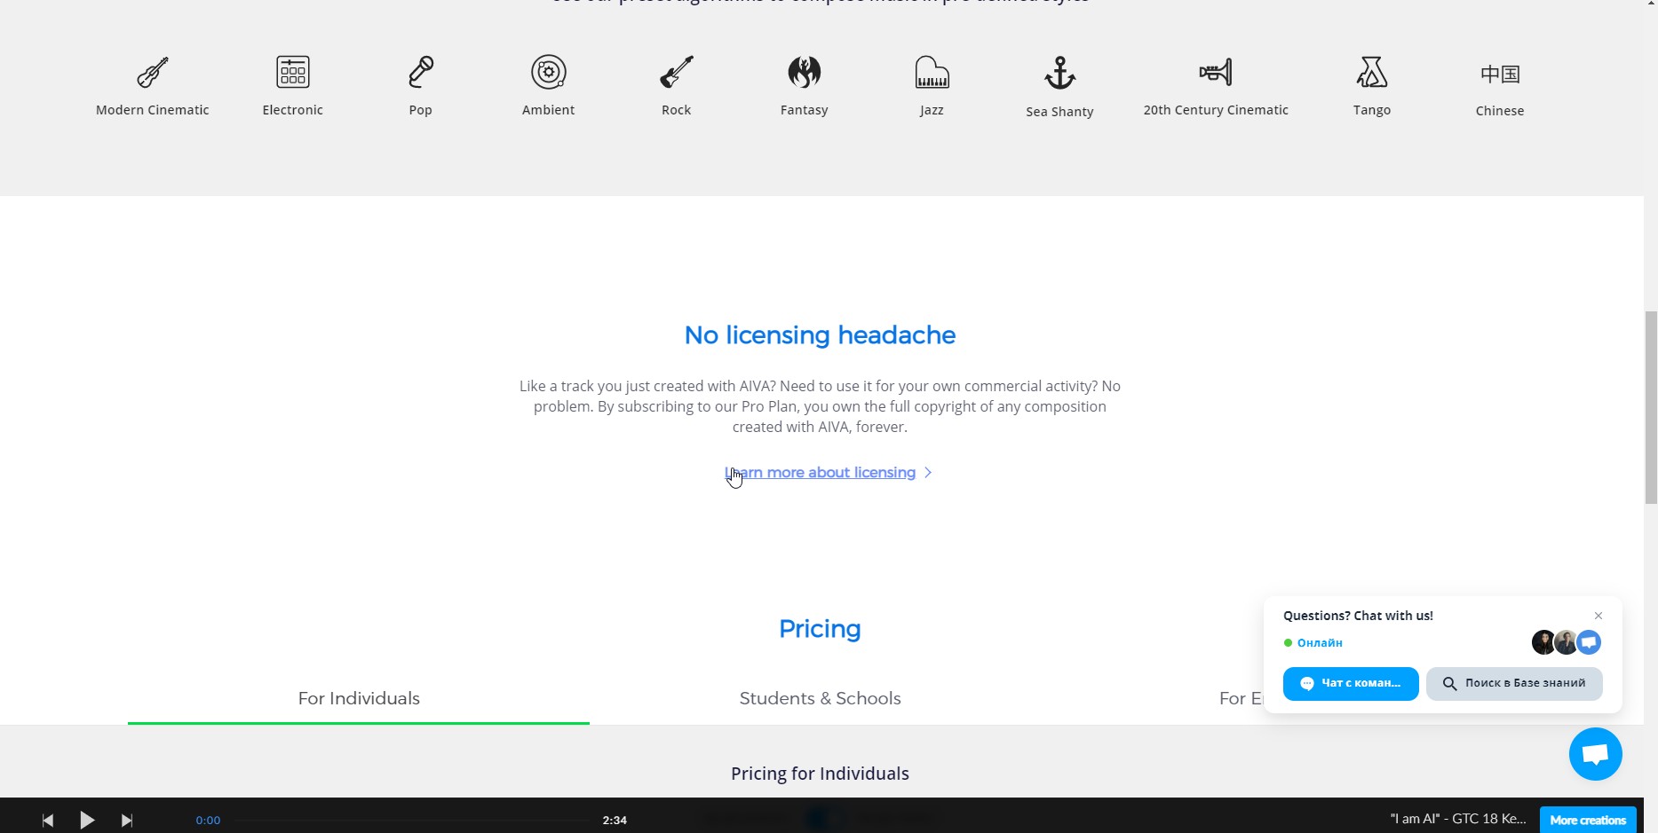
Task: Skip to the previous track
Action: [48, 821]
